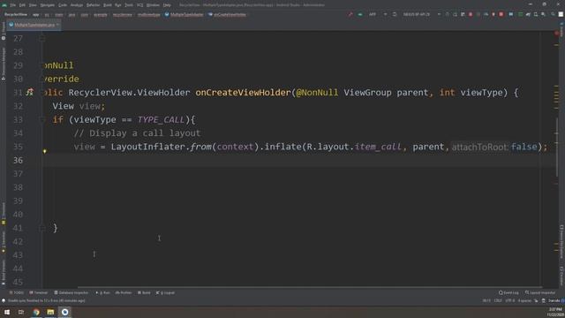Click the override gutter icon on line 31
This screenshot has width=565, height=318.
(29, 92)
